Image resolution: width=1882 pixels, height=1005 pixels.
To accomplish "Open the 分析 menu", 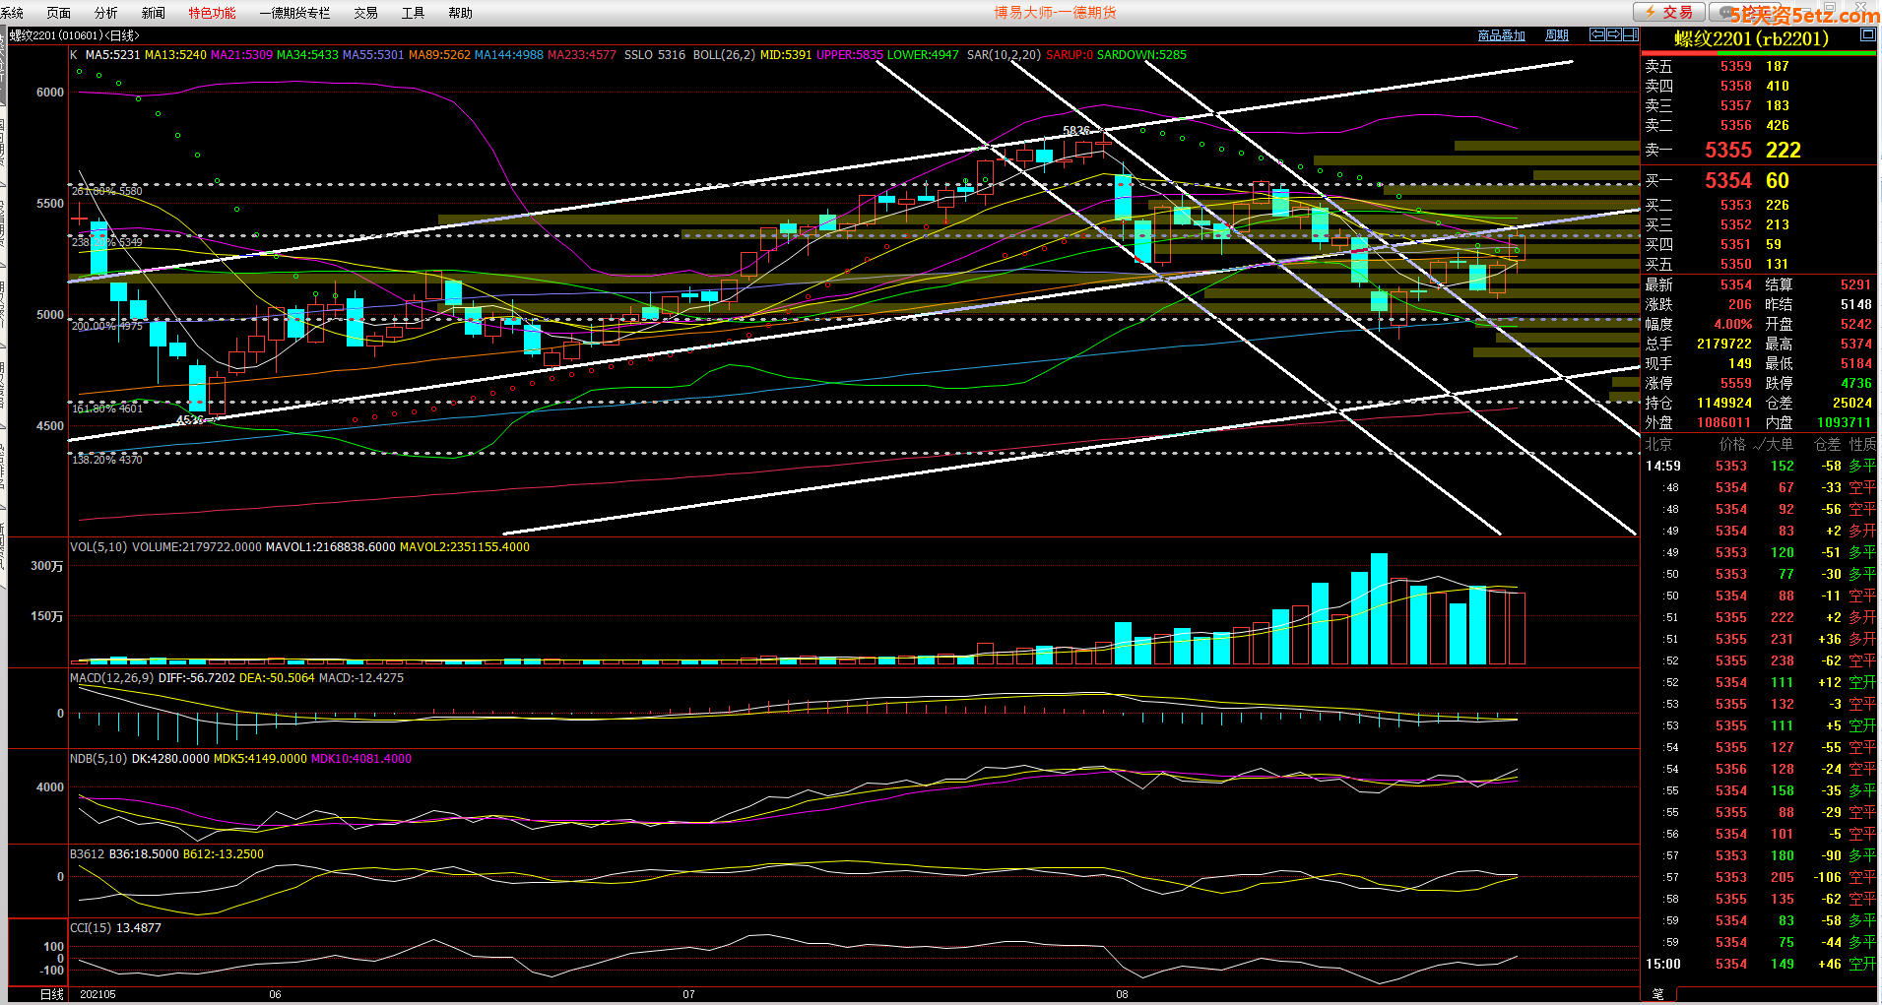I will (x=105, y=13).
